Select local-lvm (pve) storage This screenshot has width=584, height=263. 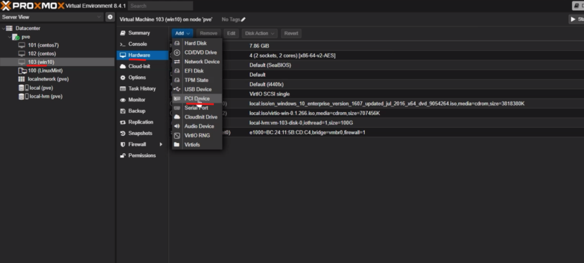[58, 96]
